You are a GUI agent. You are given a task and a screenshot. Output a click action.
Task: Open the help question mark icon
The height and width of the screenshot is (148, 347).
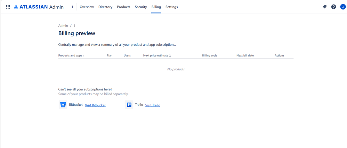pos(333,7)
